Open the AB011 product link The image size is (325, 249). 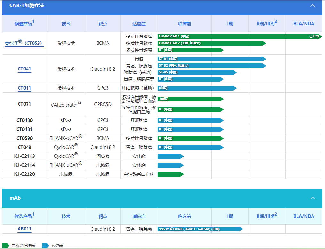coord(24,229)
